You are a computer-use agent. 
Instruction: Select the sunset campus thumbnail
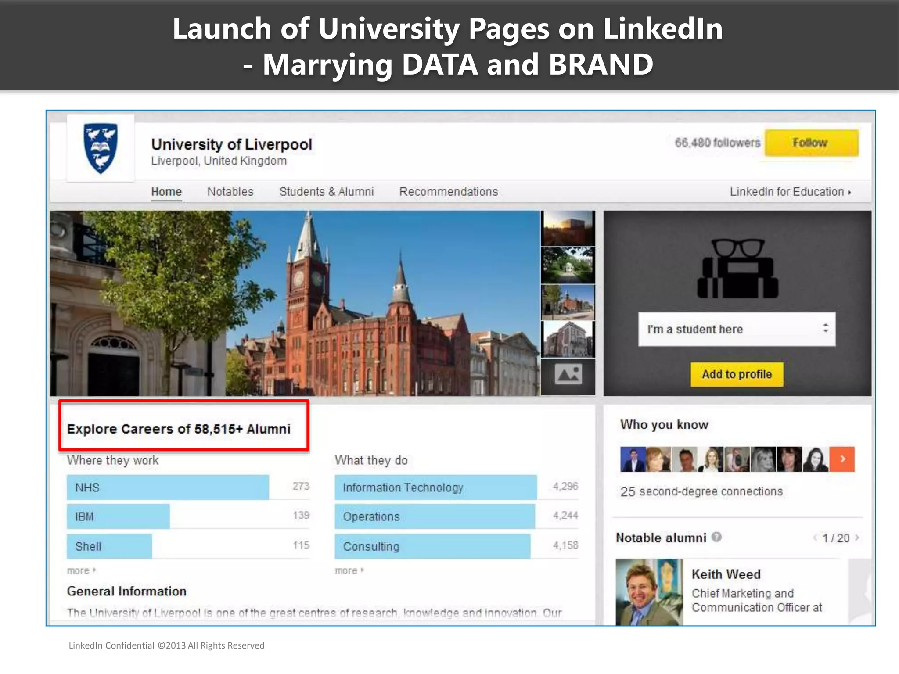click(x=568, y=228)
